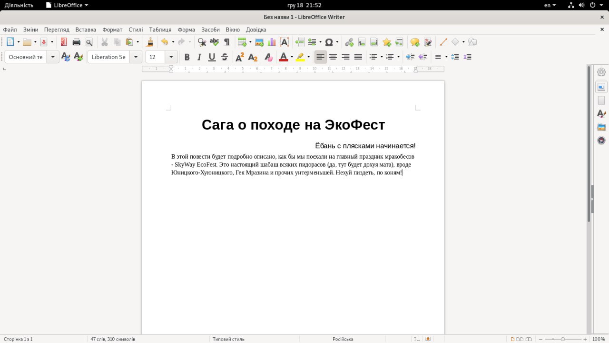The width and height of the screenshot is (609, 343).
Task: Select the Insert Line tool
Action: tap(443, 42)
